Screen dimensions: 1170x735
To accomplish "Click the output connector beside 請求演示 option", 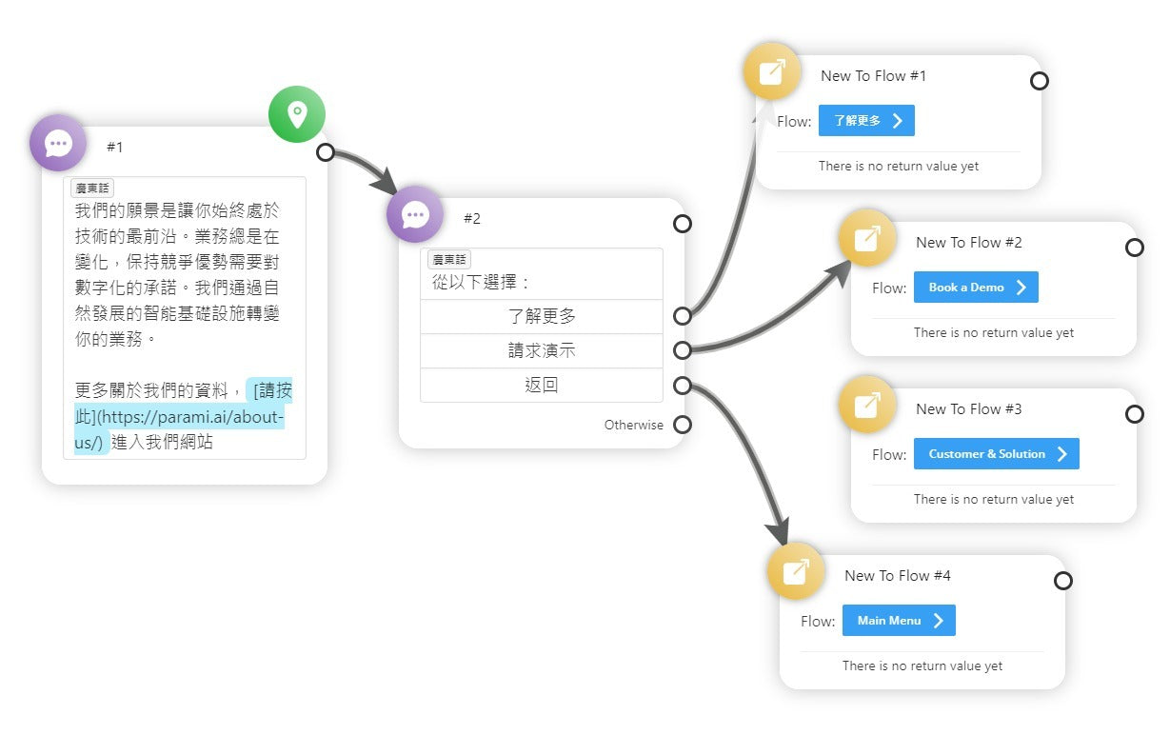I will point(683,350).
